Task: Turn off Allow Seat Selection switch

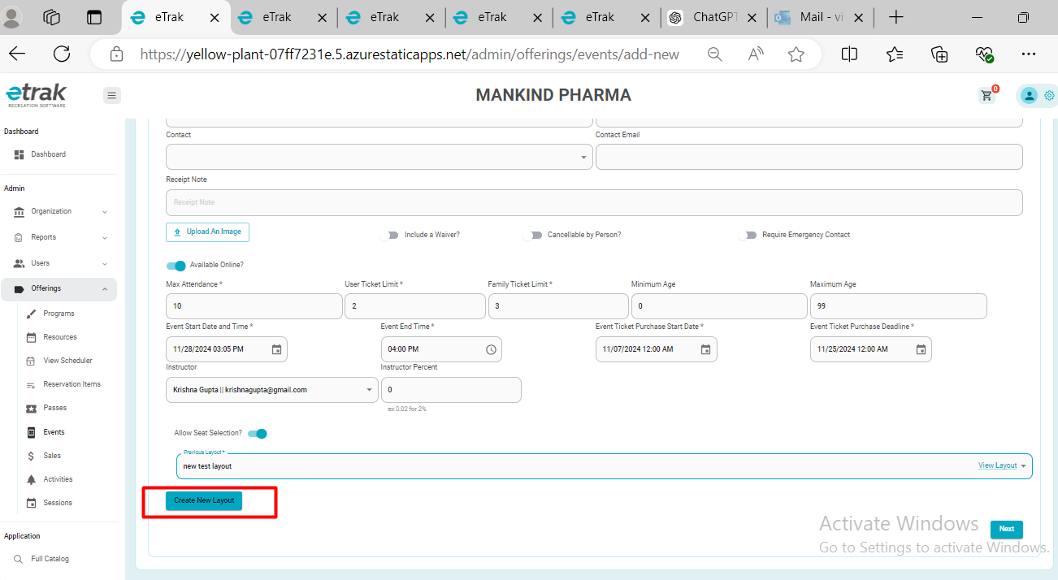Action: point(258,434)
